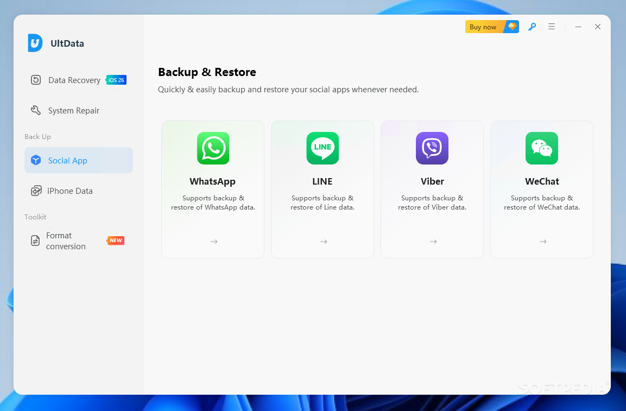The width and height of the screenshot is (626, 411).
Task: Click the WeChat app icon
Action: [x=542, y=148]
